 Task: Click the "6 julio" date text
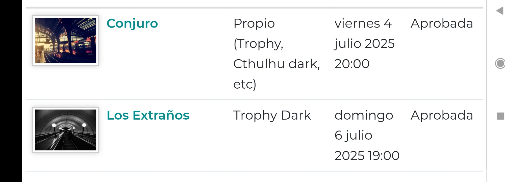(x=353, y=135)
